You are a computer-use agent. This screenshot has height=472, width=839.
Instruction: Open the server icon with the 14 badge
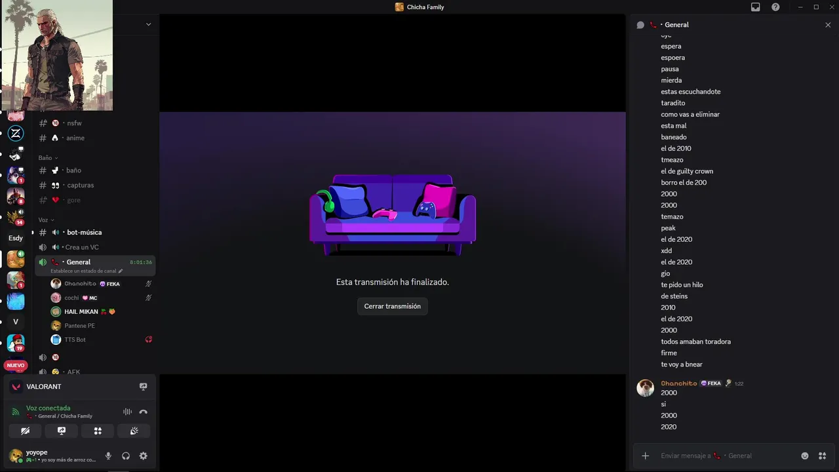click(16, 217)
